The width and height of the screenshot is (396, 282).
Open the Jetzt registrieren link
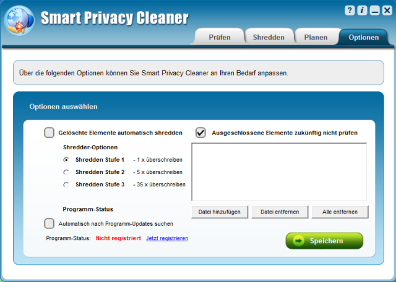[x=167, y=238]
